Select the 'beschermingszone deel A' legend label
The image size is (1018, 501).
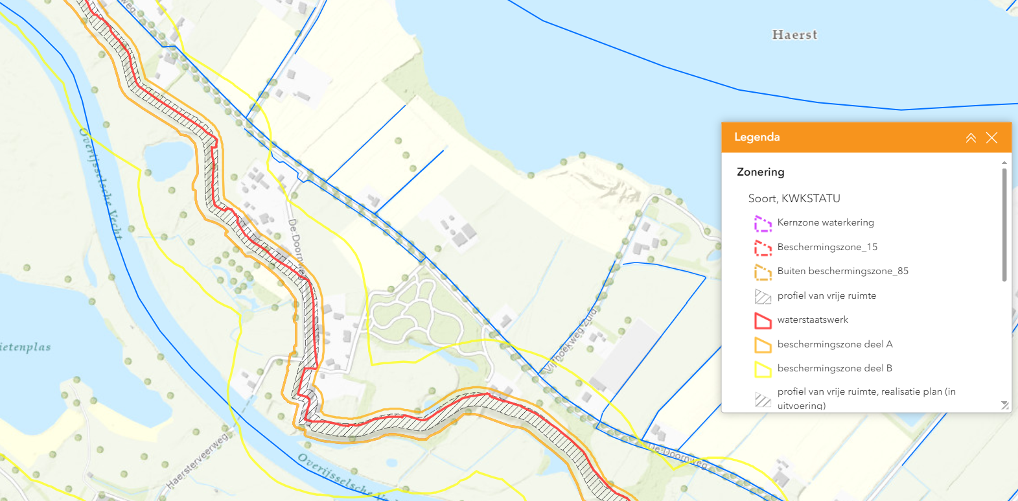pyautogui.click(x=835, y=344)
